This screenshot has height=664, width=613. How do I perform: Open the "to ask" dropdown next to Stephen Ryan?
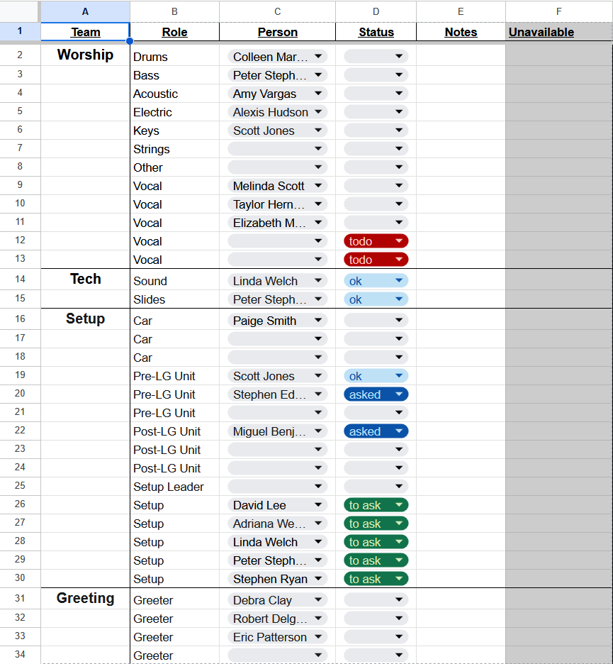376,578
